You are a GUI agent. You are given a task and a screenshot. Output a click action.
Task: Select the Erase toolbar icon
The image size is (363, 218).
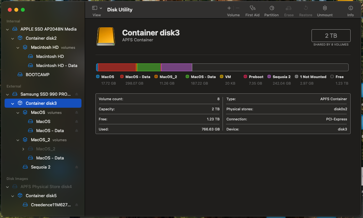289,10
